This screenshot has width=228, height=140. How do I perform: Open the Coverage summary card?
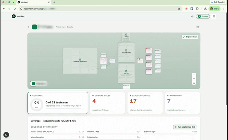point(58,103)
